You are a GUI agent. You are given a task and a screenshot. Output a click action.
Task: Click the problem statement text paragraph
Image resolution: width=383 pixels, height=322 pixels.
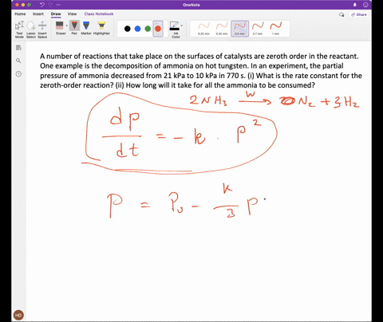tap(201, 71)
